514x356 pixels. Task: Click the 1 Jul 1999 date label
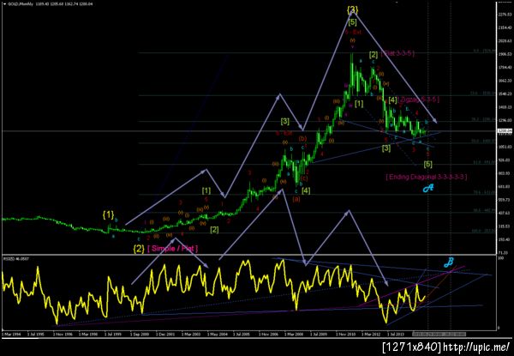coord(113,334)
